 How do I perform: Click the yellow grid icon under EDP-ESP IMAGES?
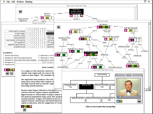(131, 30)
